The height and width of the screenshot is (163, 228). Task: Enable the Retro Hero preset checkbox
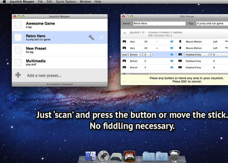(x=18, y=37)
